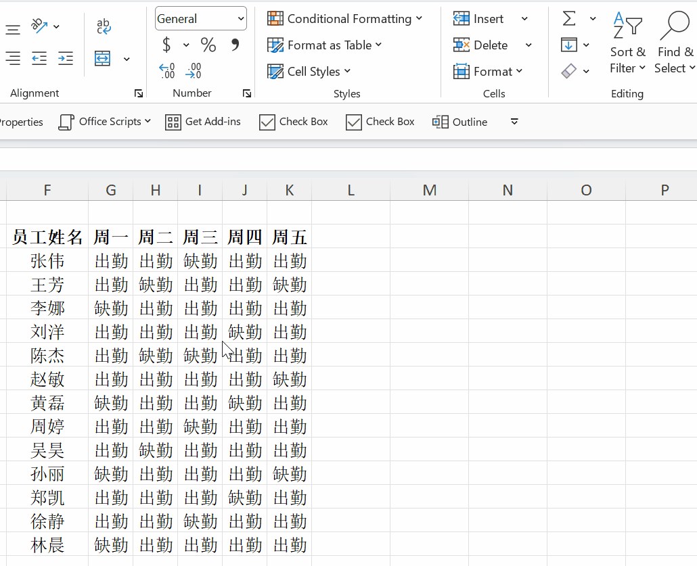This screenshot has height=566, width=697.
Task: Click the Get Add-ins button
Action: point(203,122)
